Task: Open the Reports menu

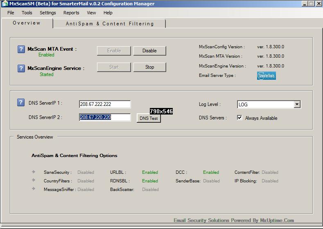Action: [71, 13]
